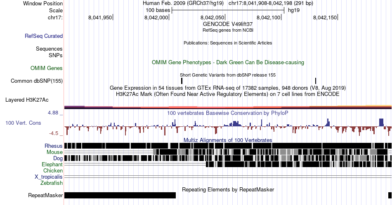Click the Sequences track label
The width and height of the screenshot is (392, 205).
click(x=49, y=49)
